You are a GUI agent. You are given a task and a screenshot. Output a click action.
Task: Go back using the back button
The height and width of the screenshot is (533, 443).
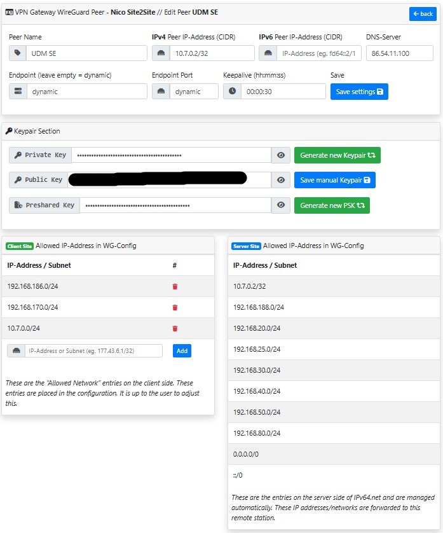coord(423,14)
